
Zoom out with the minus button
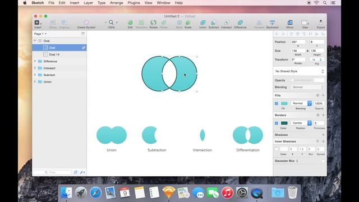[x=105, y=22]
